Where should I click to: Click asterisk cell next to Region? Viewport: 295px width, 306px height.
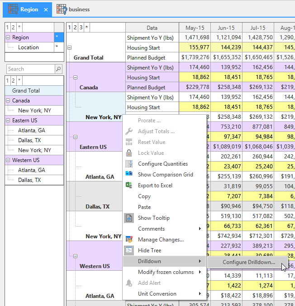click(x=59, y=37)
